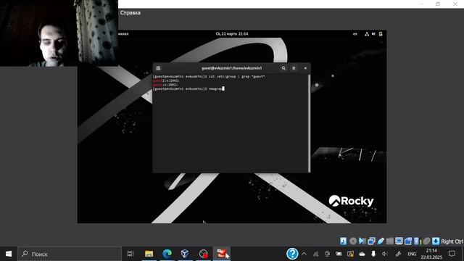Screen dimensions: 464x261
Task: Click VirtualBox mouse integration indicator
Action: coord(426,241)
